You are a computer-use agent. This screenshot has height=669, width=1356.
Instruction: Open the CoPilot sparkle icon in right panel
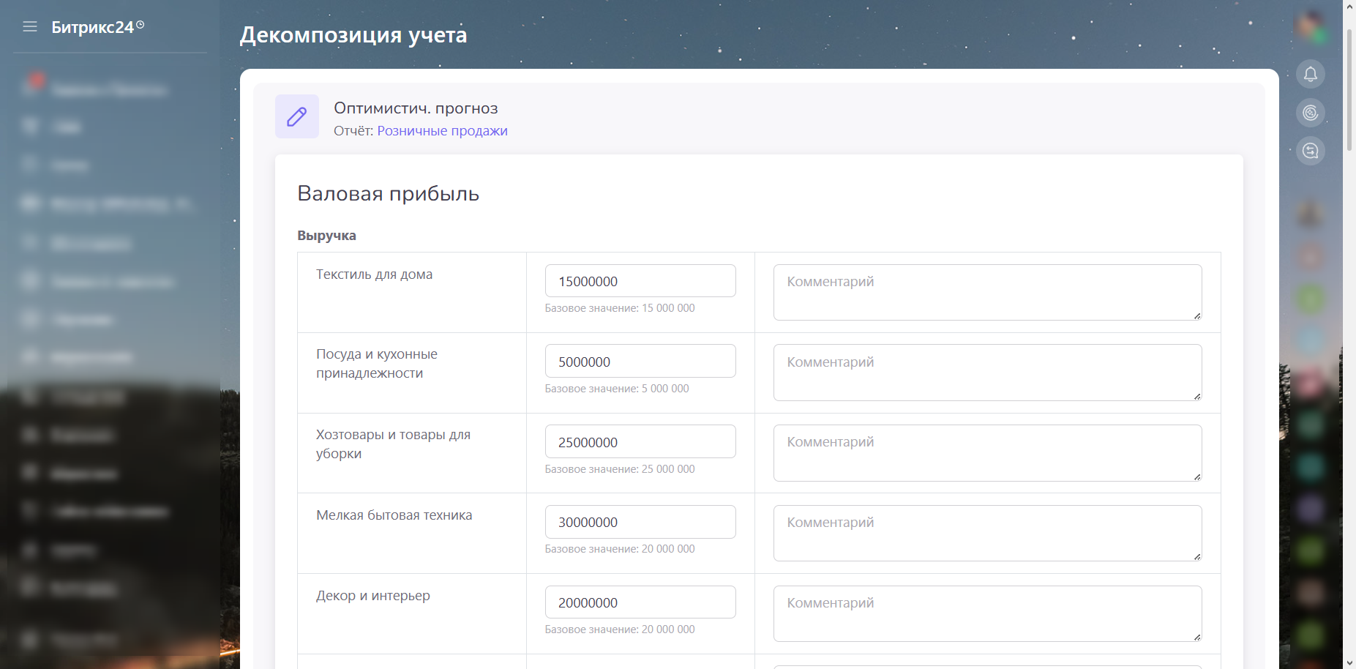pyautogui.click(x=1310, y=113)
